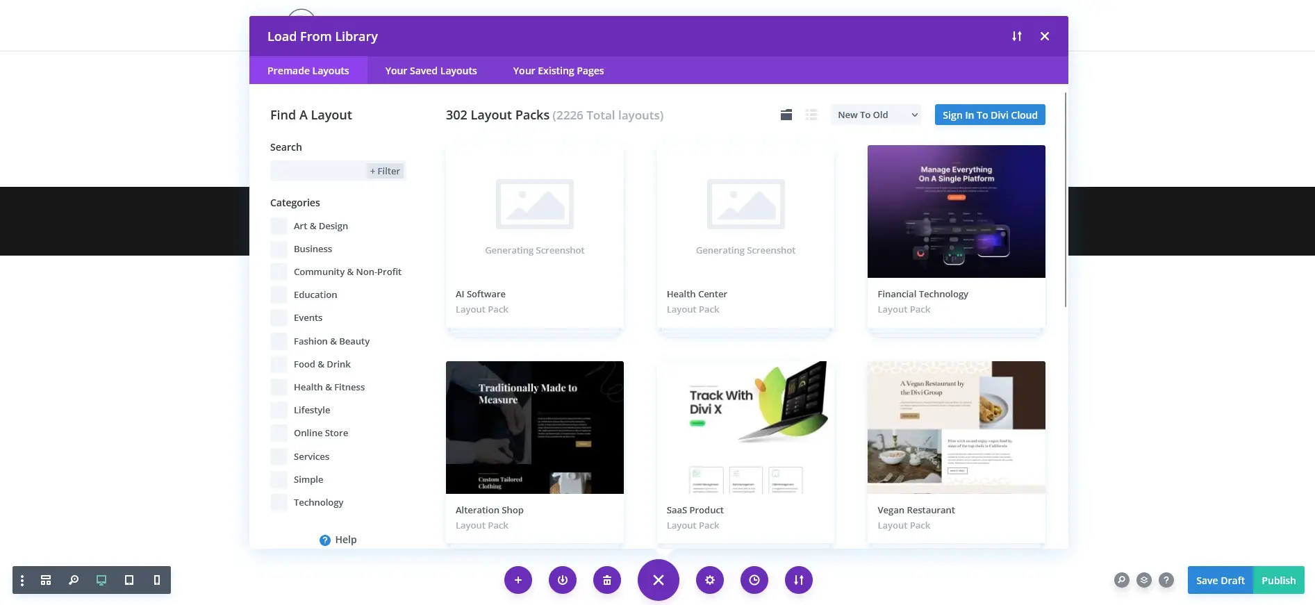Open the Health Center layout pack card
Image resolution: width=1315 pixels, height=605 pixels.
745,236
